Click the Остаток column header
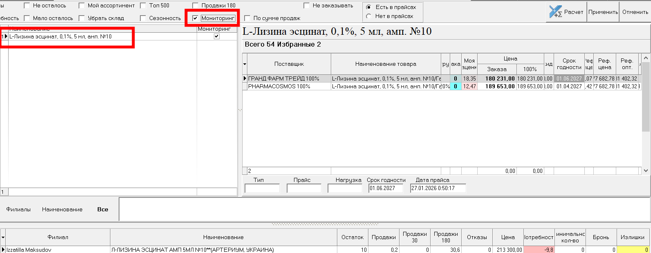This screenshot has height=253, width=651. 352,237
